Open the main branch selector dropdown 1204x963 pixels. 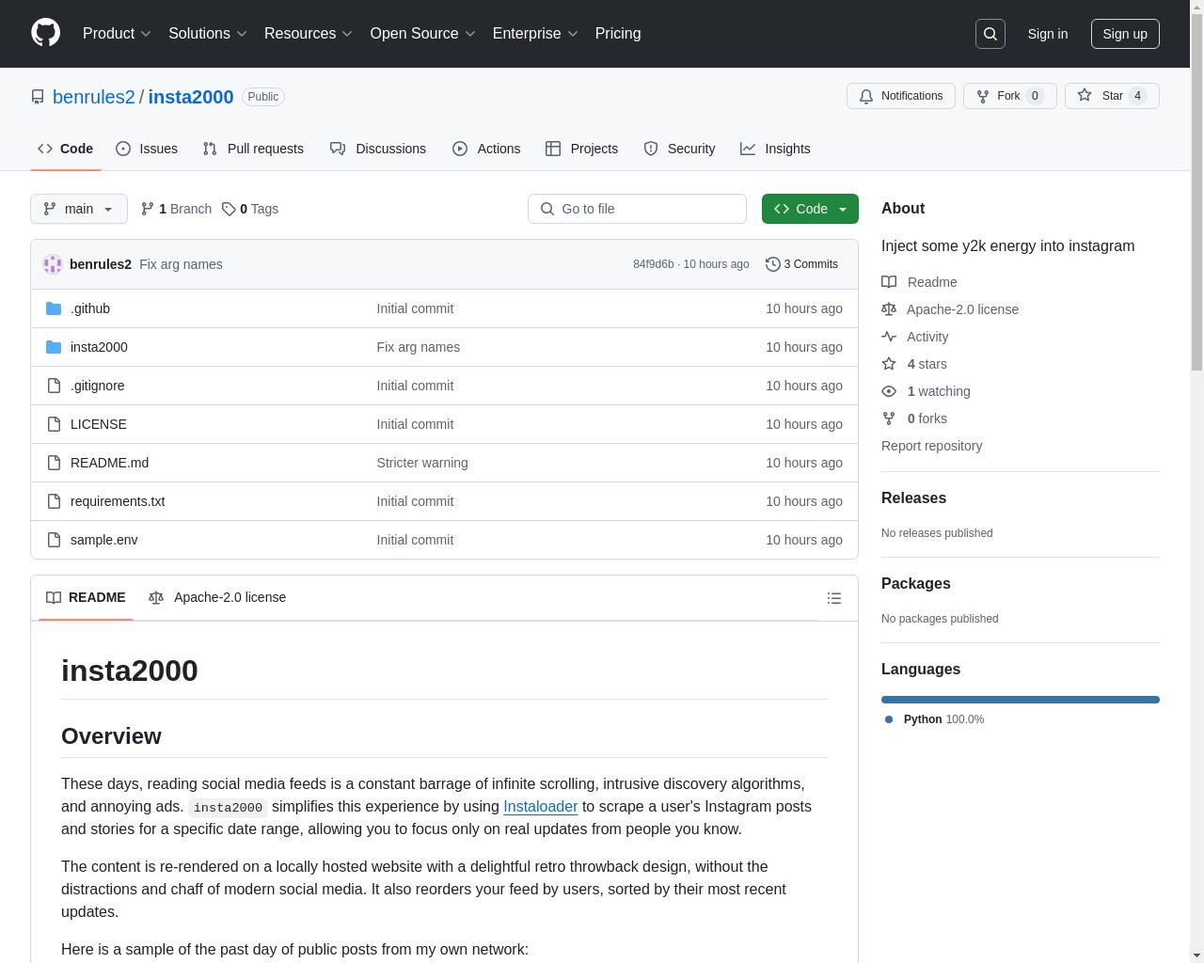click(79, 209)
